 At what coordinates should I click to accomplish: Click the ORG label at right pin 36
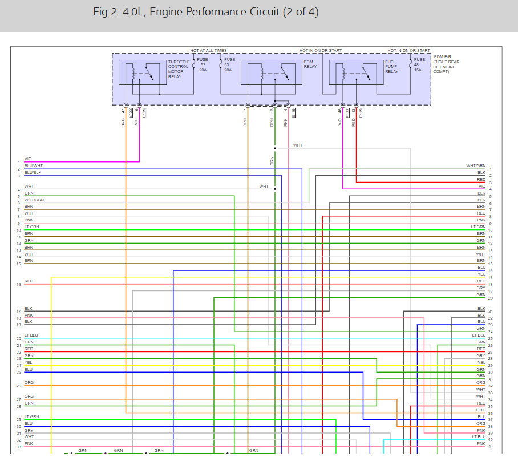pyautogui.click(x=481, y=410)
